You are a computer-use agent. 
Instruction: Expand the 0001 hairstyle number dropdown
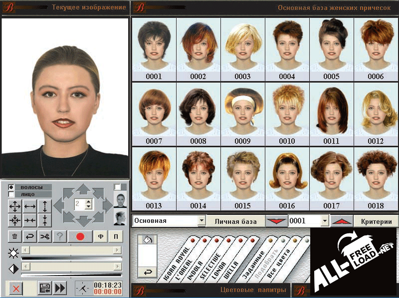coord(325,220)
